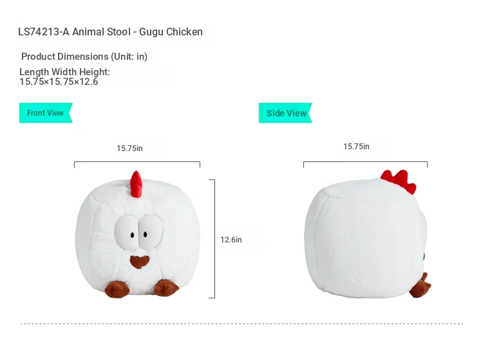This screenshot has width=483, height=337.
Task: Click the side view chicken's brown foot
Action: coord(421,286)
